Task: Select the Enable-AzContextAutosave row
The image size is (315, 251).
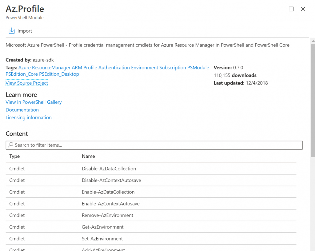Action: coord(111,204)
